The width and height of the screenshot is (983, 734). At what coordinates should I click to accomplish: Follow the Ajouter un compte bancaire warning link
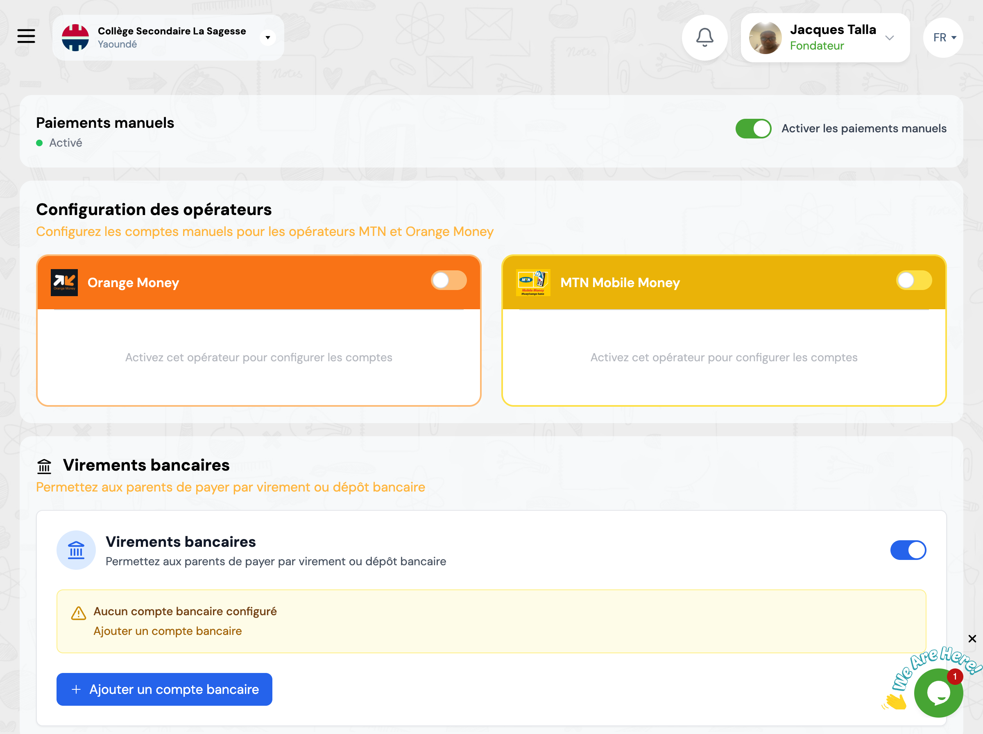pos(167,630)
